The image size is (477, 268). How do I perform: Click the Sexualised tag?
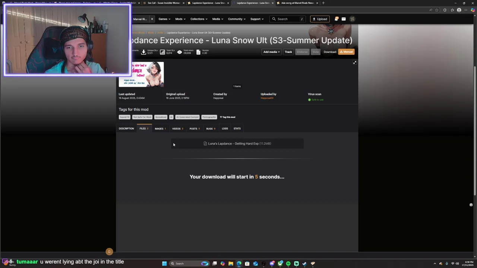pyautogui.click(x=161, y=117)
